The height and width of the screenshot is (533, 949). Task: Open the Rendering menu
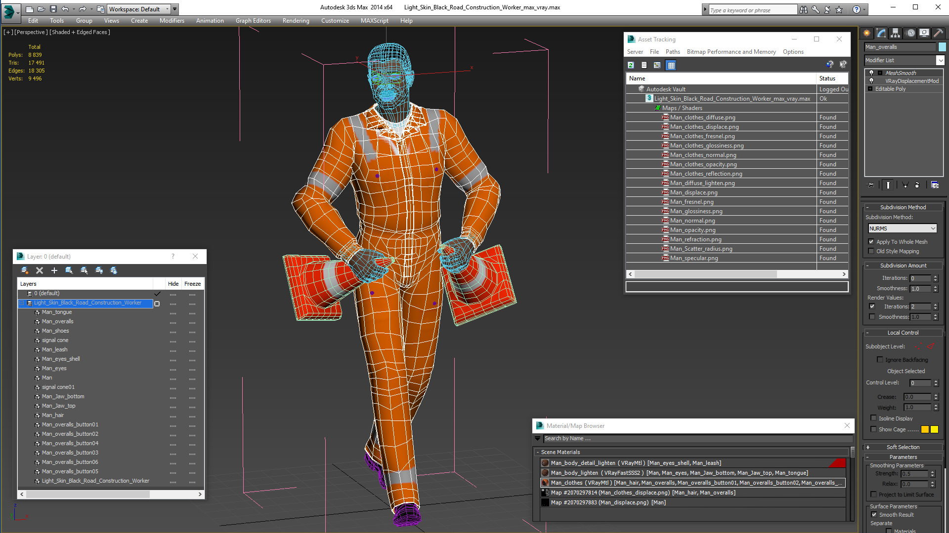click(296, 21)
